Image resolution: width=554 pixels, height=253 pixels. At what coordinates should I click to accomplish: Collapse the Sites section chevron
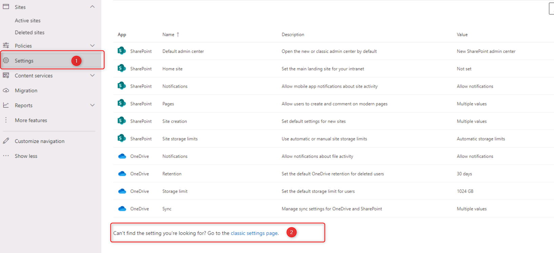92,7
